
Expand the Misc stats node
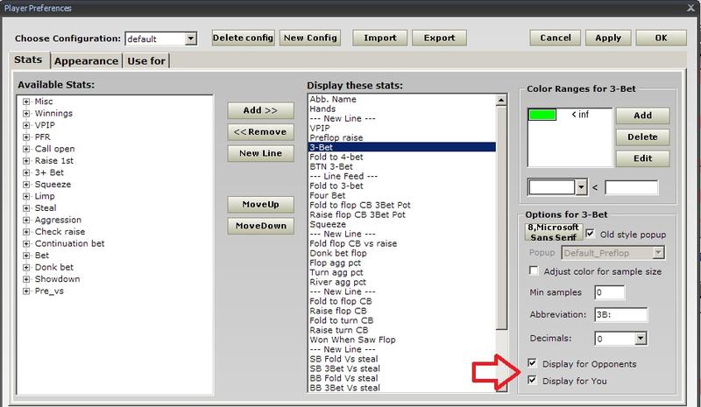(x=26, y=102)
